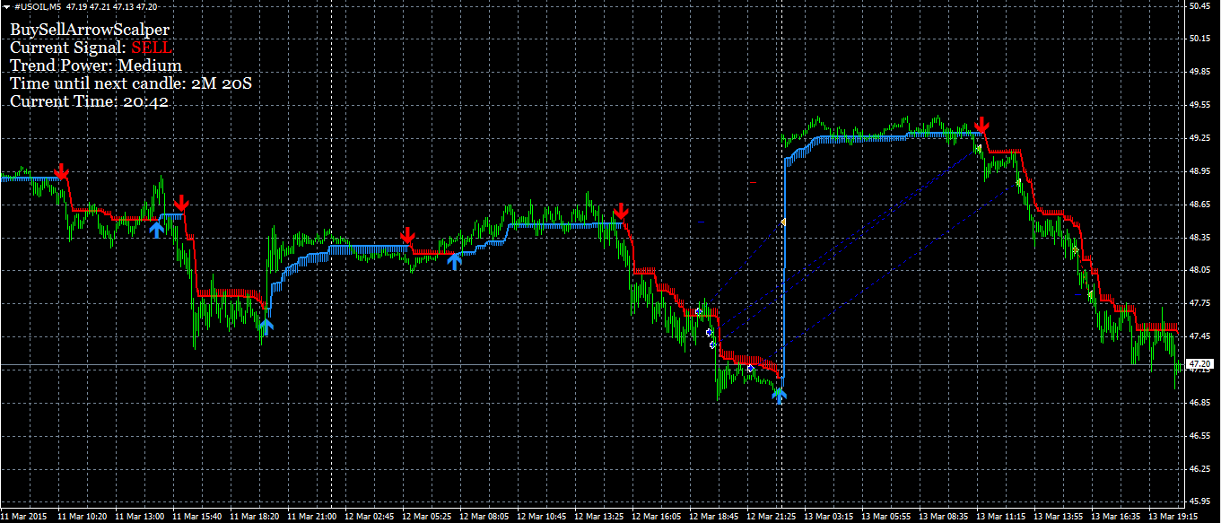Click the red SELL signal word
Viewport: 1221px width, 523px height.
click(x=152, y=48)
